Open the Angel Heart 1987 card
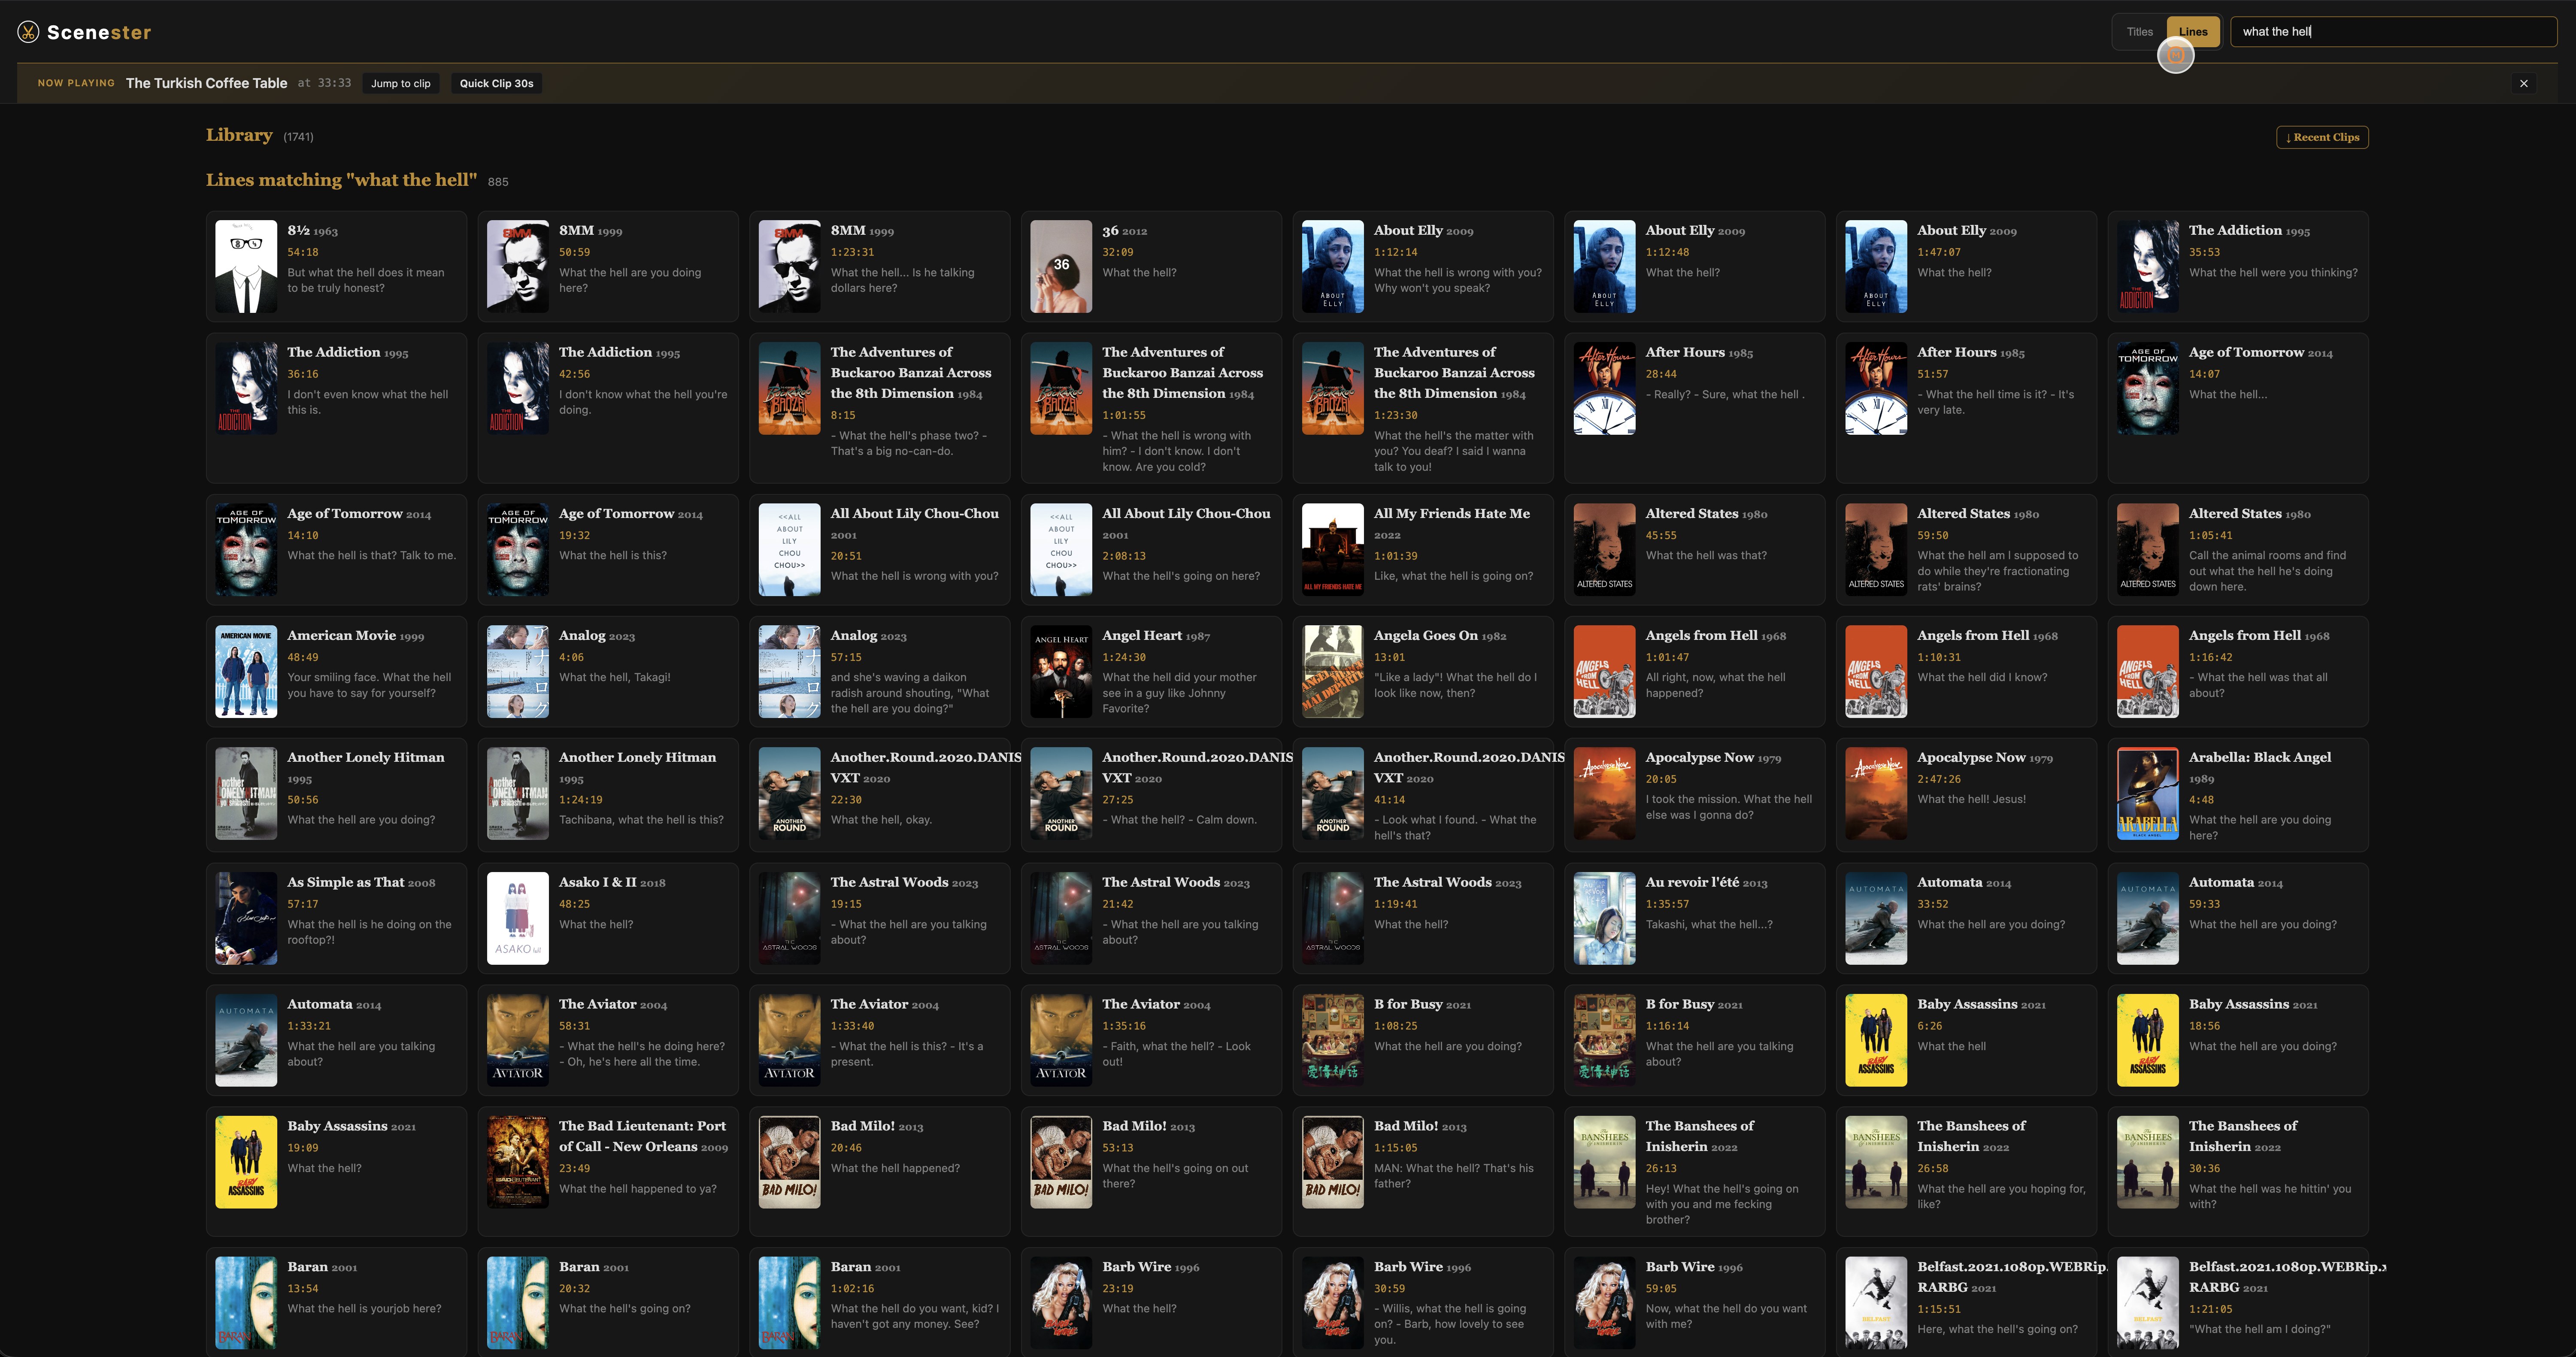The height and width of the screenshot is (1357, 2576). (x=1151, y=671)
